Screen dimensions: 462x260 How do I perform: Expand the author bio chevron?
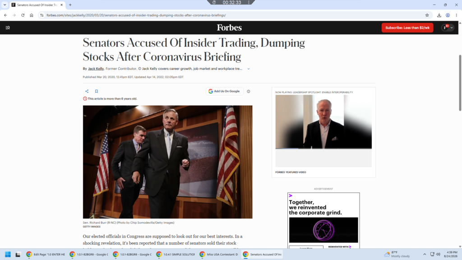(249, 69)
